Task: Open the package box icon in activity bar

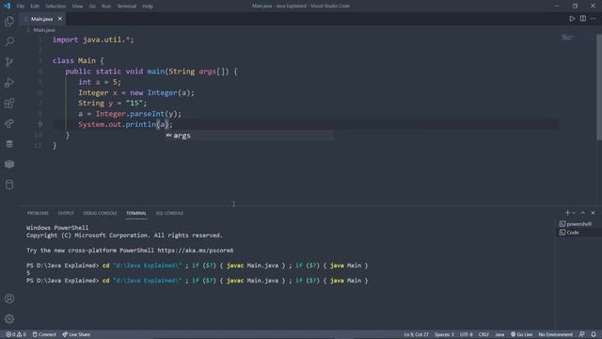Action: (x=9, y=164)
